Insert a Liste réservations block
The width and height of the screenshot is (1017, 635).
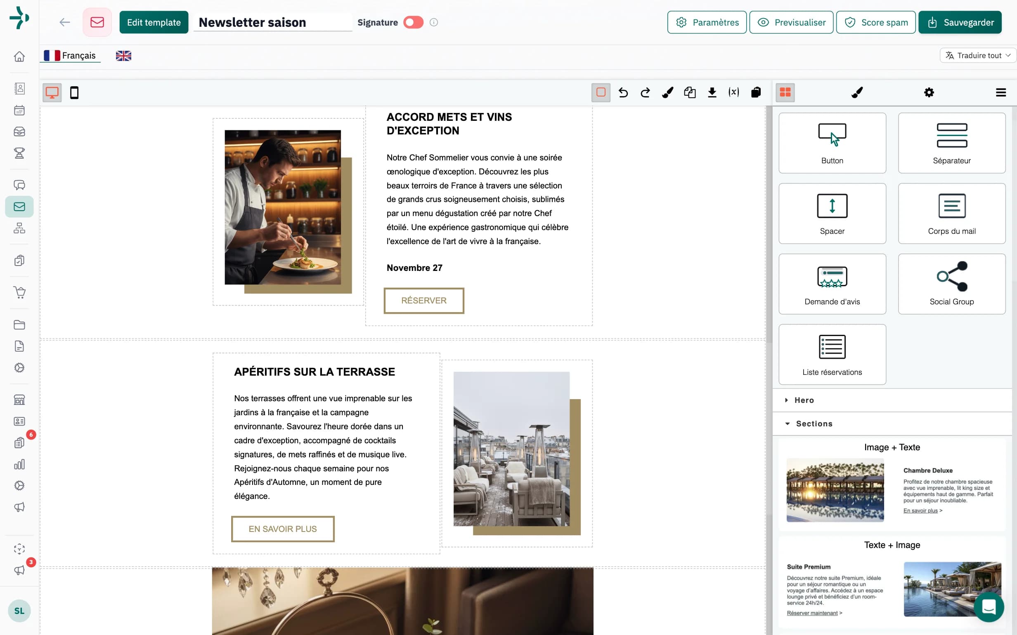coord(832,354)
